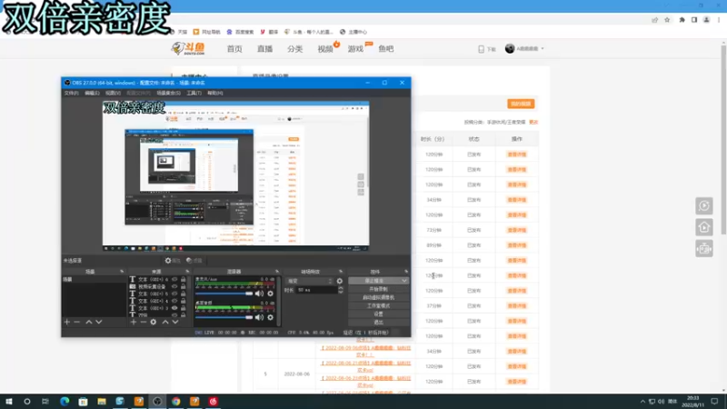Viewport: 727px width, 409px height.
Task: Pop out the controls dock panel
Action: (406, 271)
